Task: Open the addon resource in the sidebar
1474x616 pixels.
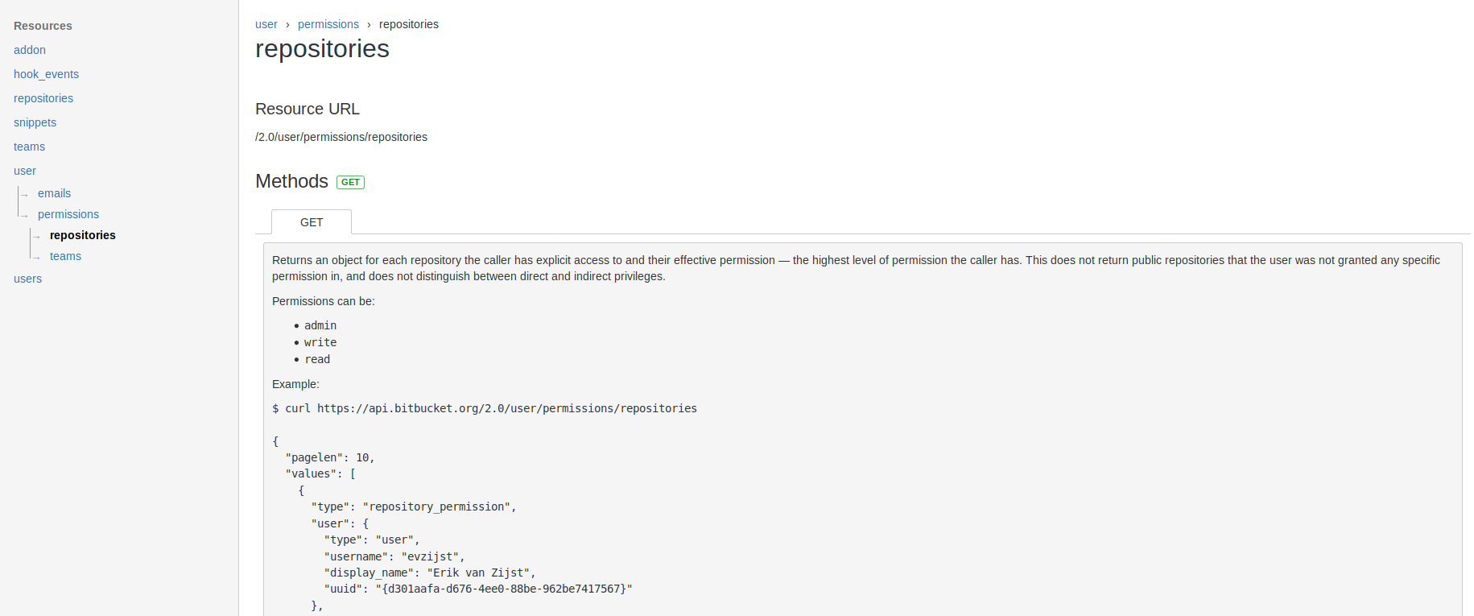Action: click(x=29, y=50)
